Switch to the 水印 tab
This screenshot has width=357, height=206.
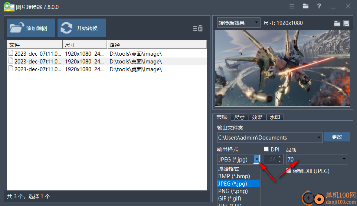(275, 117)
